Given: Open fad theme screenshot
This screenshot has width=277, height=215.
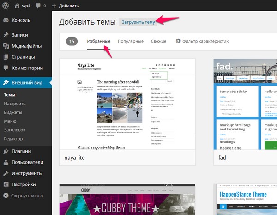Looking at the screenshot, I should tap(245, 104).
